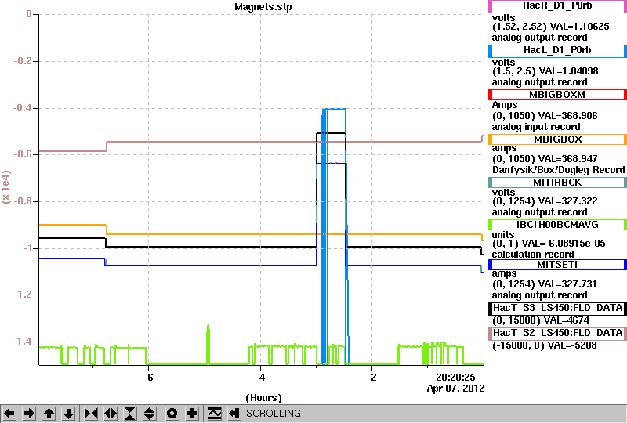This screenshot has width=627, height=423.
Task: Click the Apr 07, 2012 date label
Action: 455,389
